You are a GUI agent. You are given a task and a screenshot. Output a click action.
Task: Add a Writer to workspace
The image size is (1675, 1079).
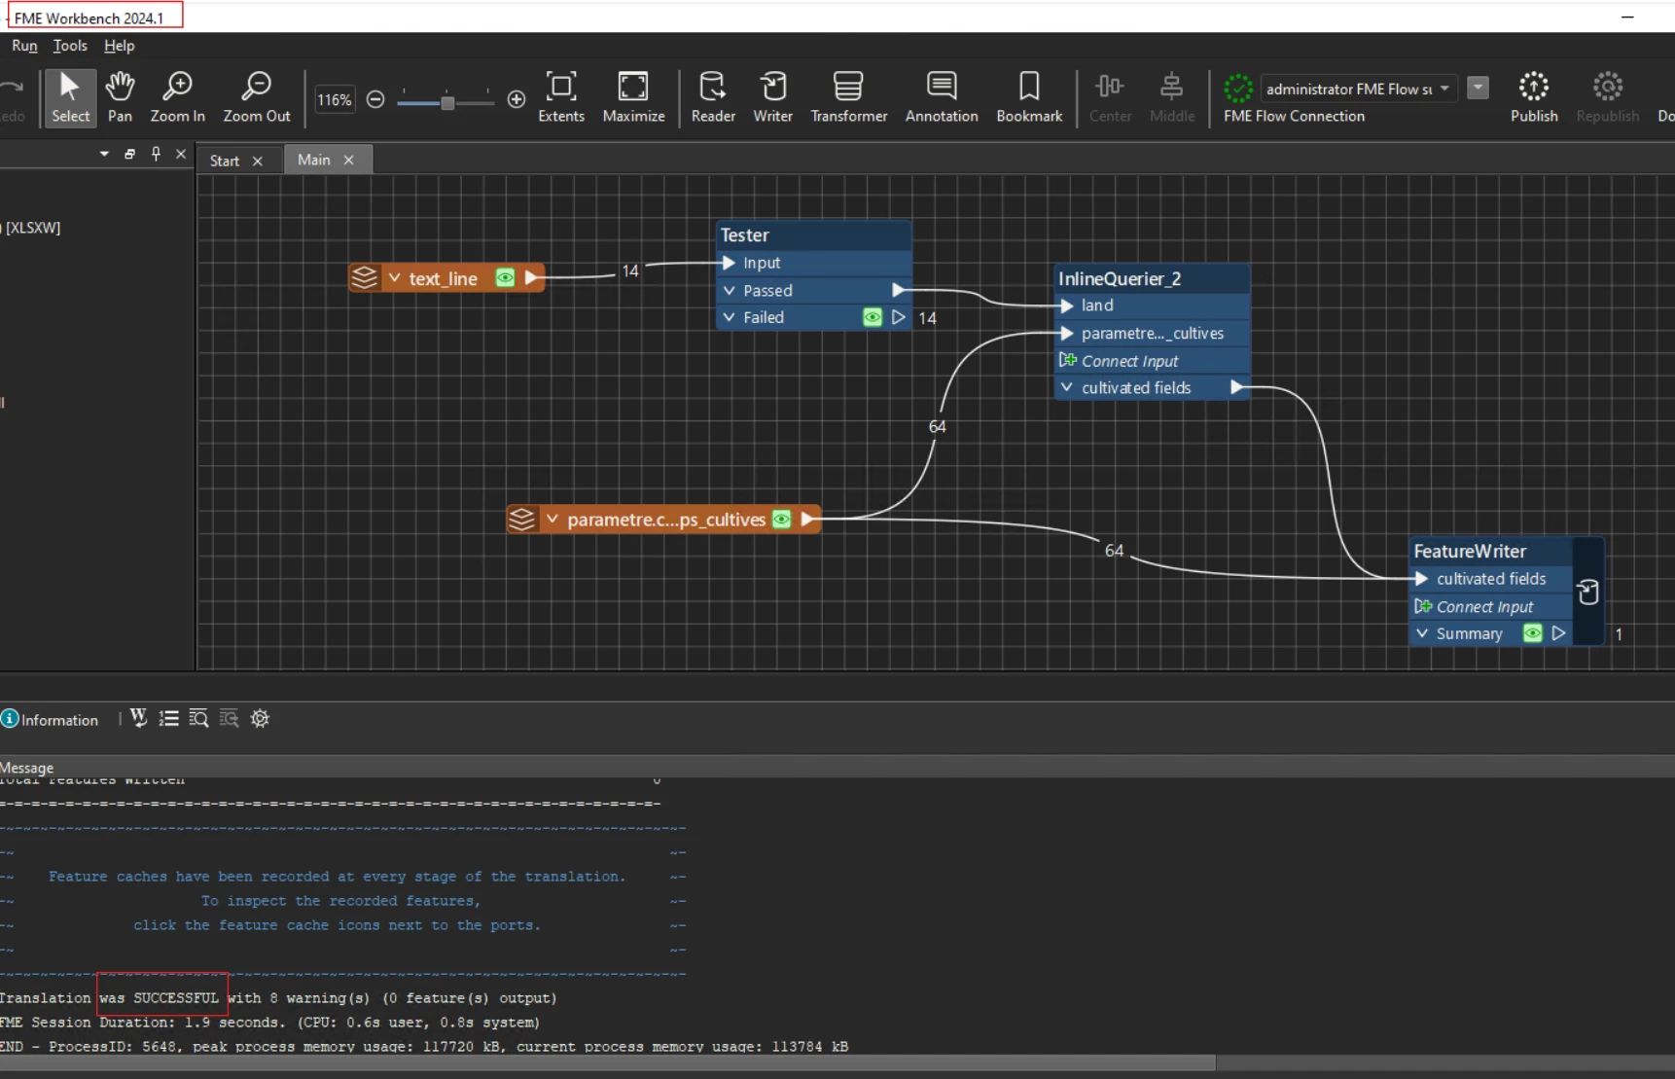pyautogui.click(x=773, y=97)
